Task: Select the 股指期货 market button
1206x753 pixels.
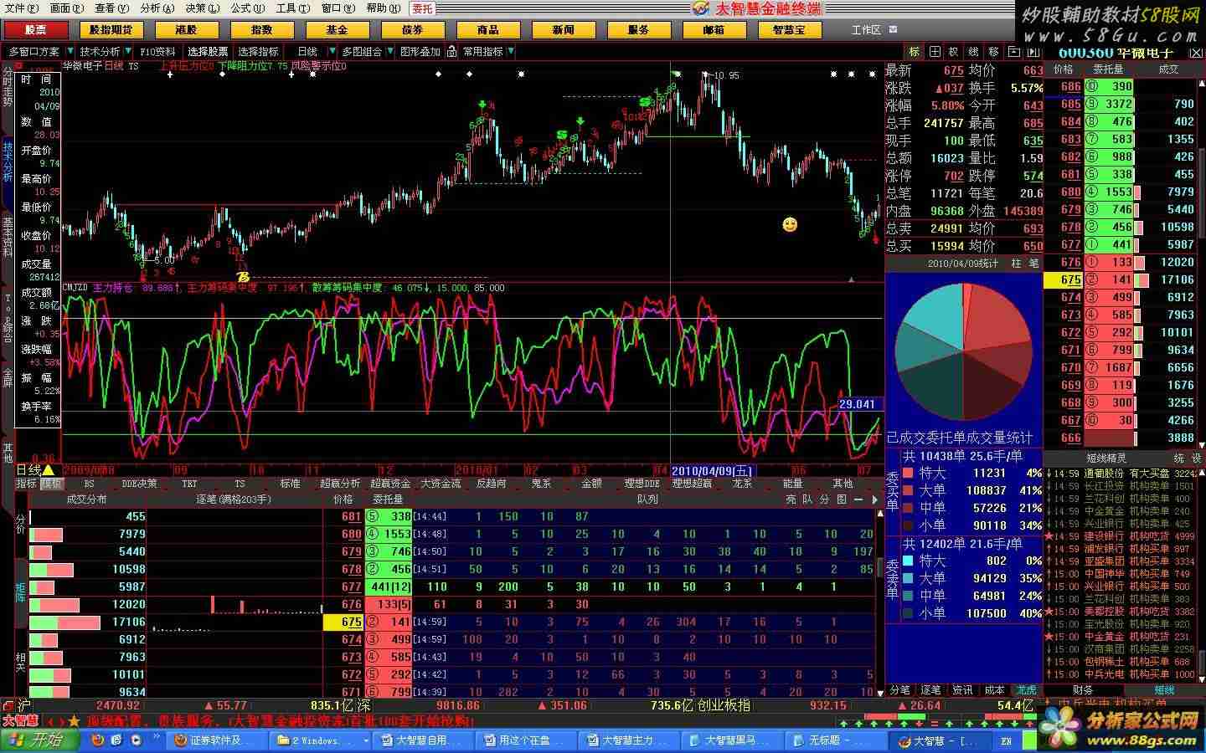Action: click(111, 29)
